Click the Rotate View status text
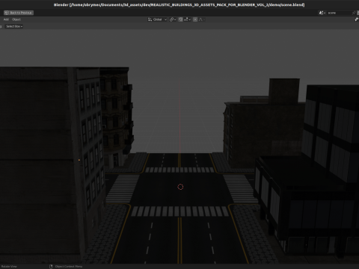Viewport: 359px width, 269px height. point(9,267)
